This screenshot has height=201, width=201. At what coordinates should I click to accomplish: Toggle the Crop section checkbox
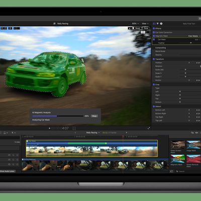[x=154, y=84]
